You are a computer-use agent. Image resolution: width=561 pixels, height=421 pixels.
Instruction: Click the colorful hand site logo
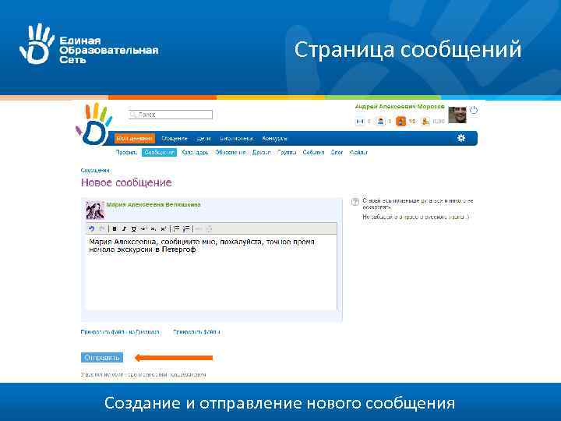(93, 124)
